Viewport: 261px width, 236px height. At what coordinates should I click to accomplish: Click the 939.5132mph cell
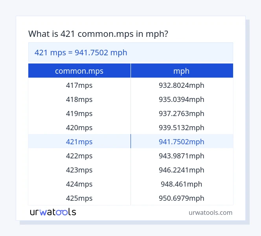point(181,127)
